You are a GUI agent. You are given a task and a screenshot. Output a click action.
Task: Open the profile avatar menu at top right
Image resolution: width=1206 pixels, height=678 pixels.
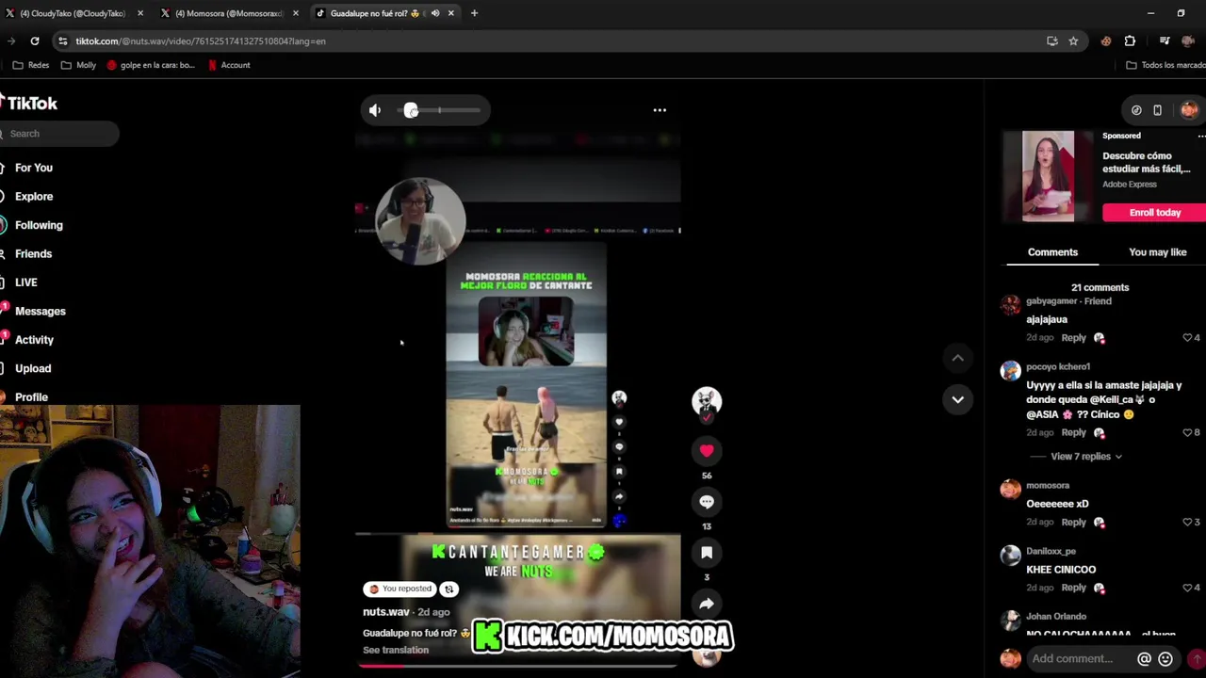point(1189,110)
